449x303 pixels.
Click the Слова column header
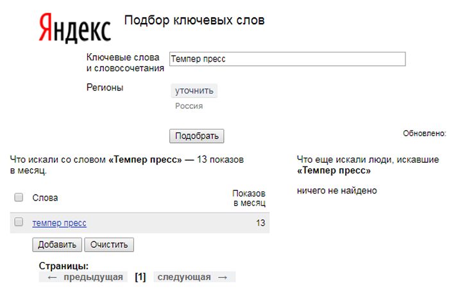pos(45,197)
